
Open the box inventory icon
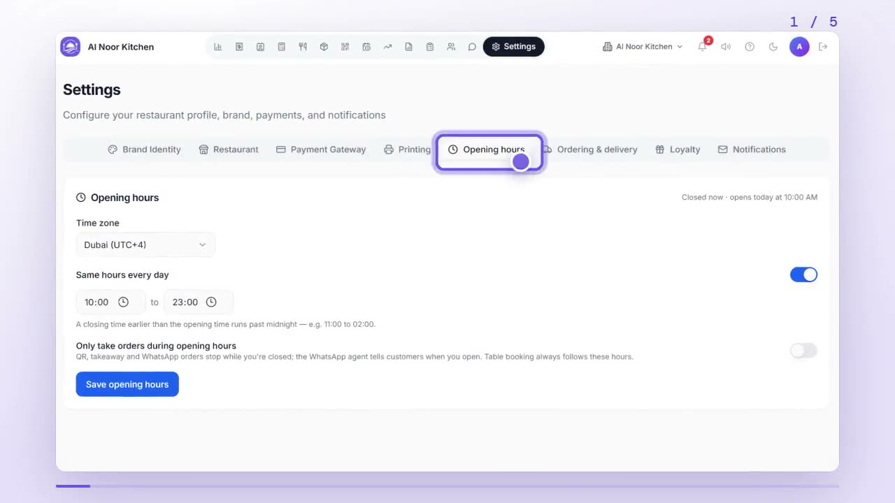pos(324,47)
